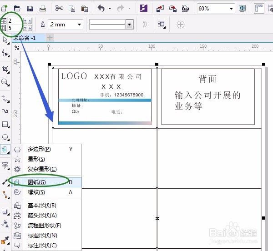Select the Dimension tool
Screen dimensions: 273x251
tap(5, 182)
